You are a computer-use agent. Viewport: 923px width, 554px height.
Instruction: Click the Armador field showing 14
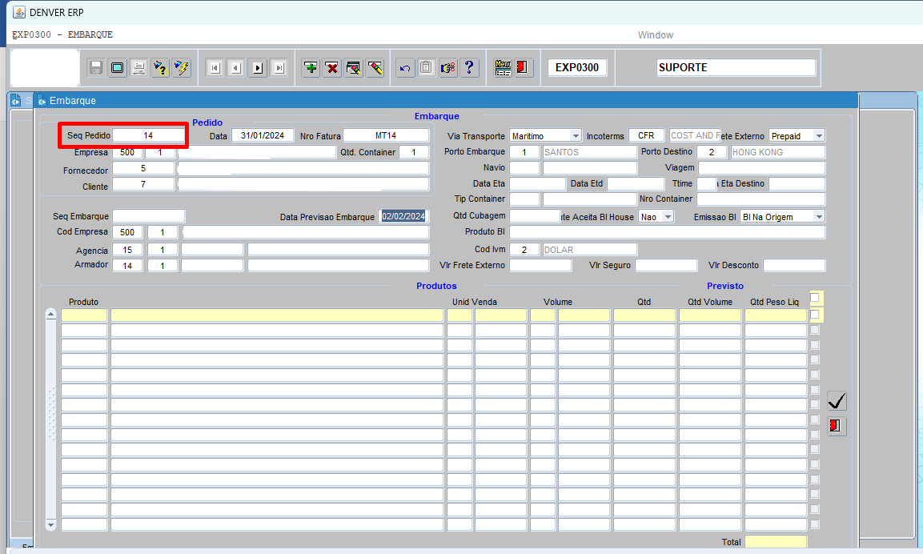coord(127,266)
